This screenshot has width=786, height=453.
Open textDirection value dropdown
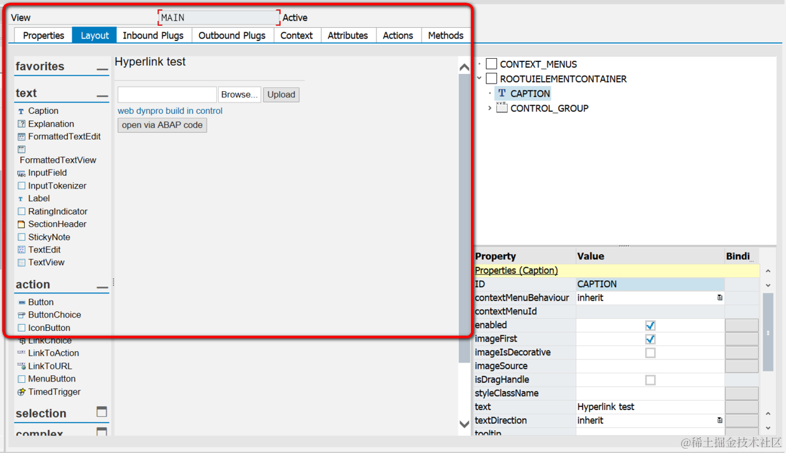tap(719, 420)
